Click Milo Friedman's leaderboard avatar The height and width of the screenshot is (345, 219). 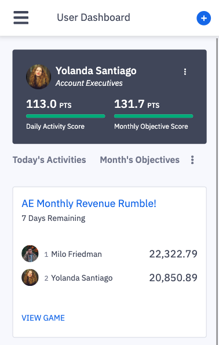click(30, 254)
